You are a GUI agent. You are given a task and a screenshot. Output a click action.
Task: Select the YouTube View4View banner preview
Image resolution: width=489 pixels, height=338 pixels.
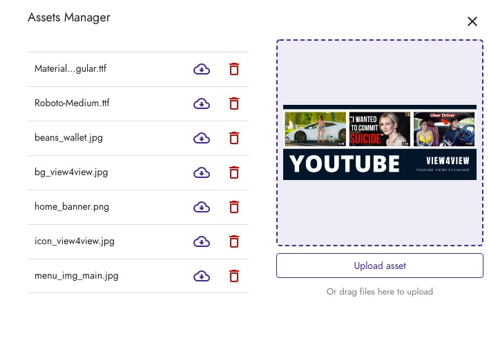pos(380,143)
